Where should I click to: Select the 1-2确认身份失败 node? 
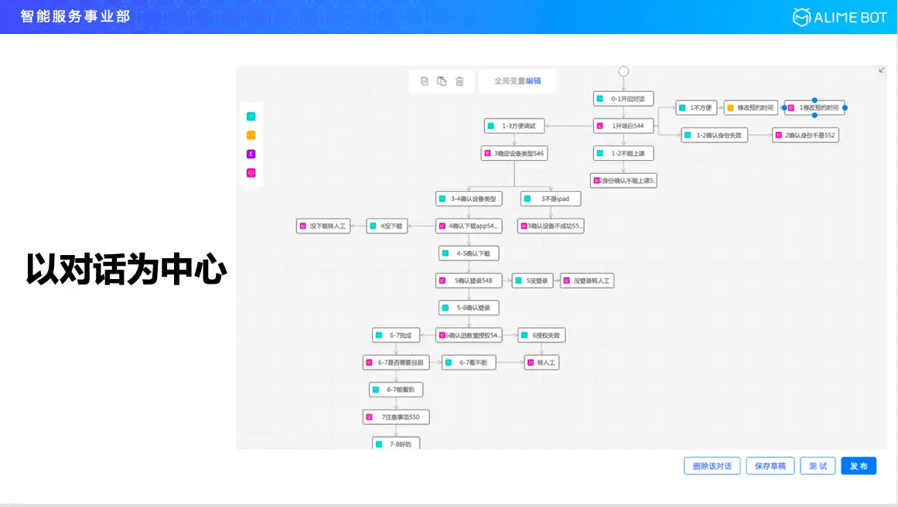[714, 135]
